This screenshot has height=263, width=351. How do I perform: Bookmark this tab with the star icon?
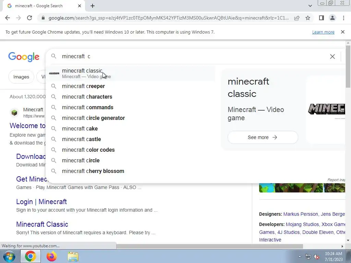coord(308,18)
